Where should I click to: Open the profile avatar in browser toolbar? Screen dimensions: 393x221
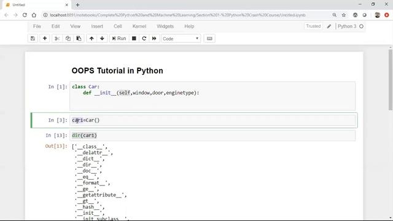(x=378, y=15)
